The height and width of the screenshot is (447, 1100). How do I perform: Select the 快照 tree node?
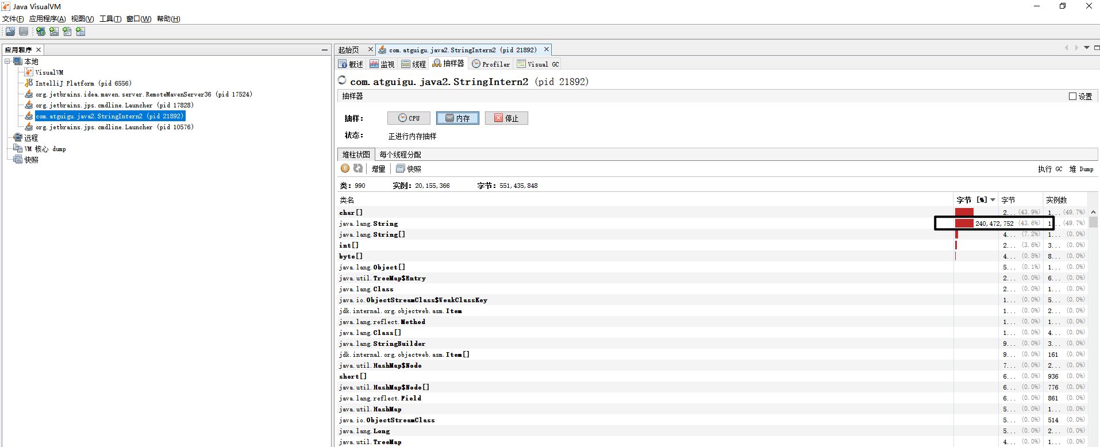[31, 160]
